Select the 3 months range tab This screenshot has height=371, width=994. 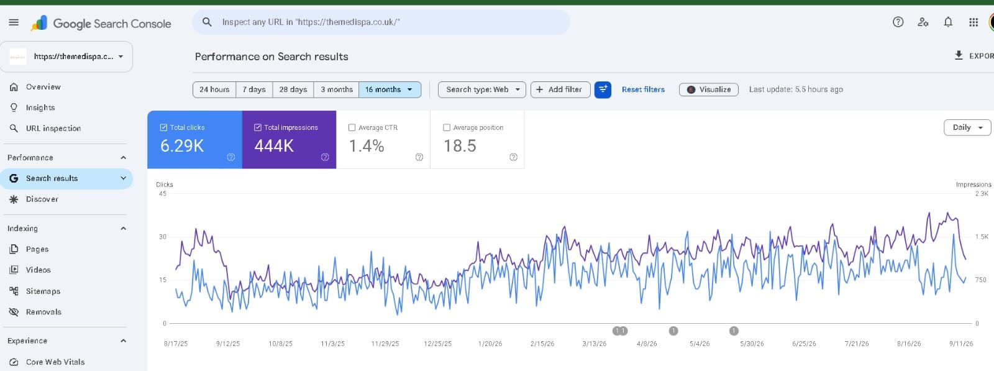point(336,89)
